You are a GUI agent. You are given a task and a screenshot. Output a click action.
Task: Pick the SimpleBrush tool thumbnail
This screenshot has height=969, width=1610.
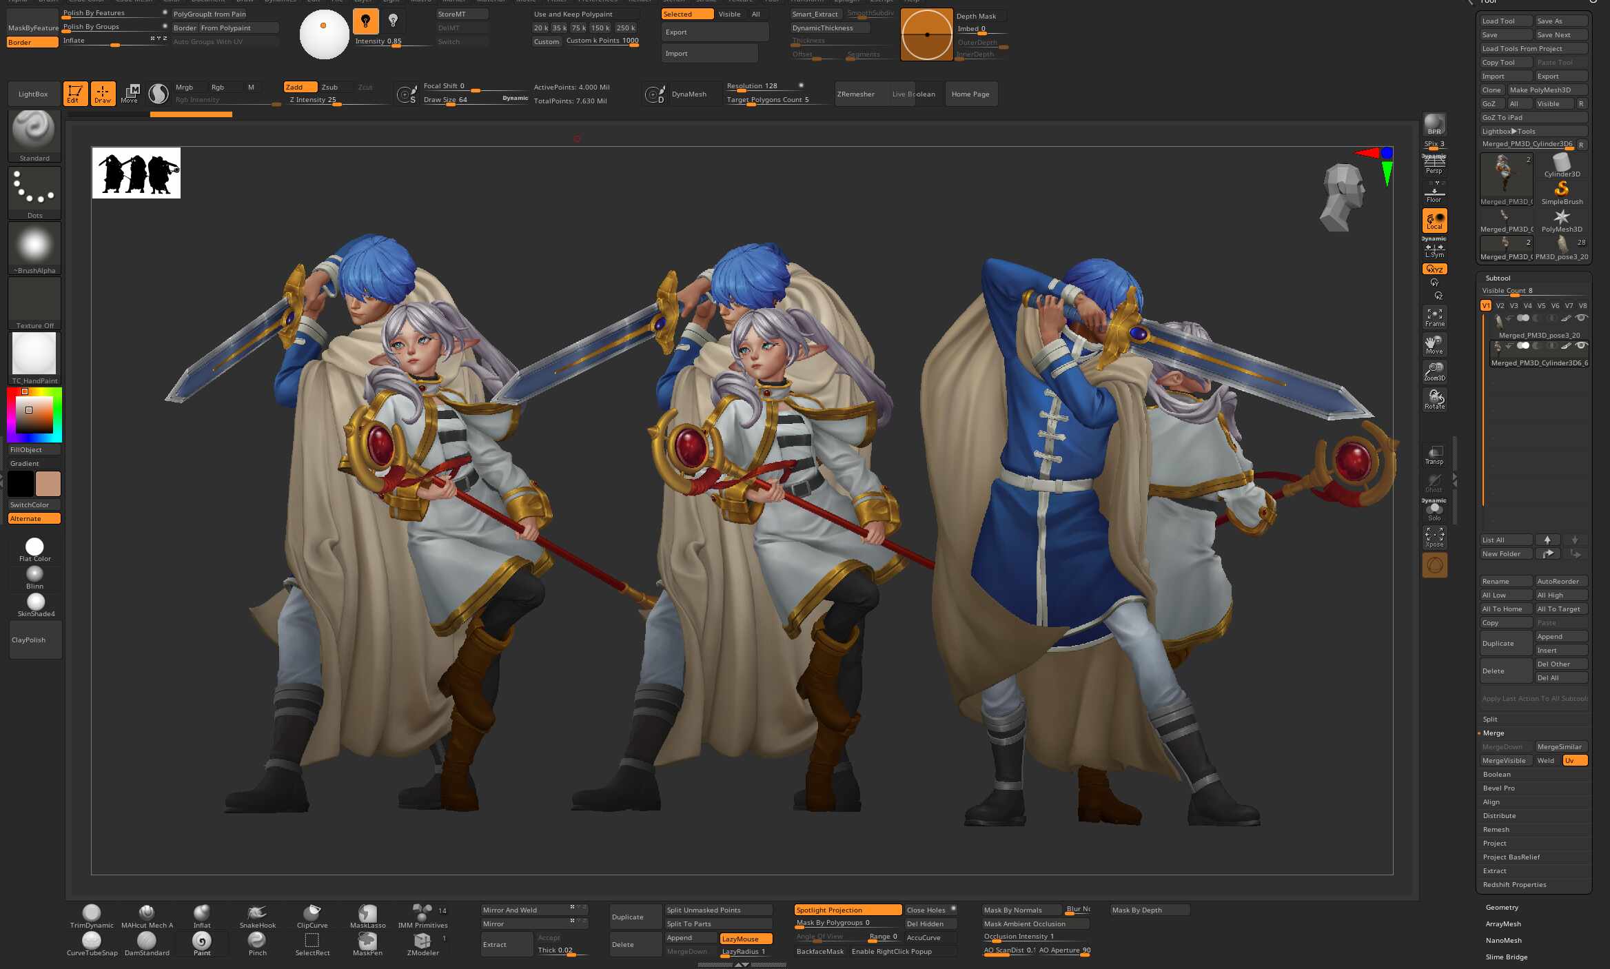(x=1562, y=191)
